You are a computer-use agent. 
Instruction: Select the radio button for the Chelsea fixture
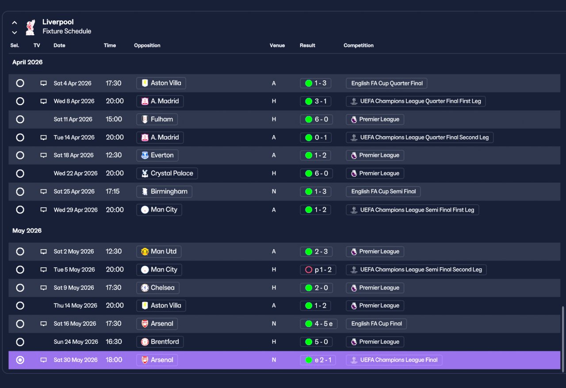coord(20,288)
